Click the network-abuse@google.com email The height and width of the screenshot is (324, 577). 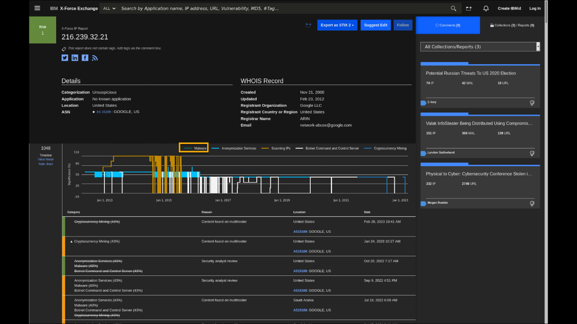(326, 125)
